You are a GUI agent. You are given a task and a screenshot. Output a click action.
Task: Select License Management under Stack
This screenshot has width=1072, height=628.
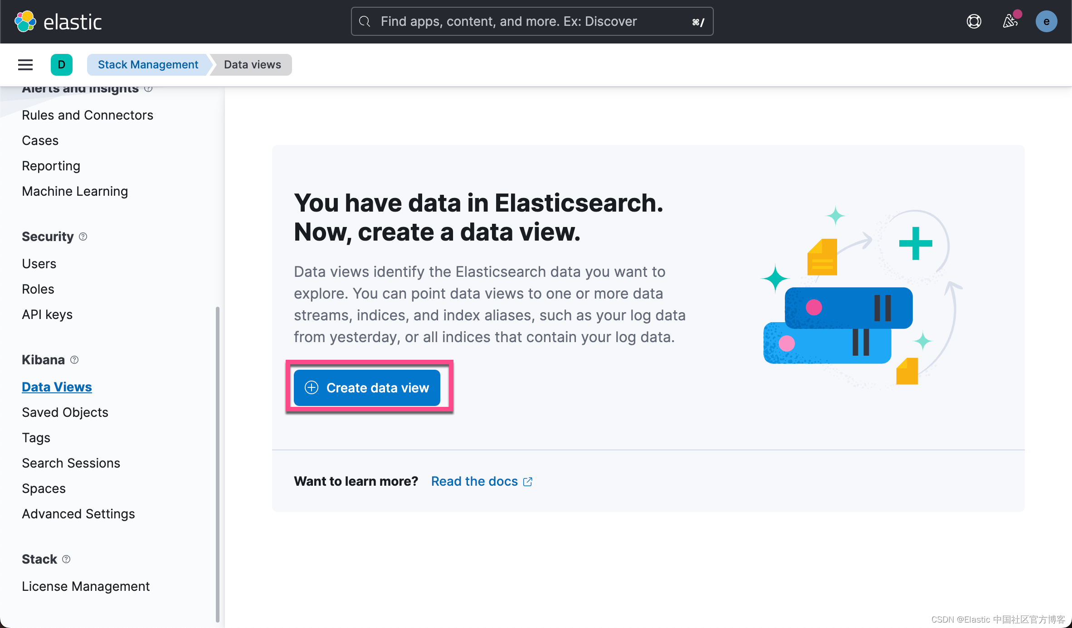pos(86,586)
